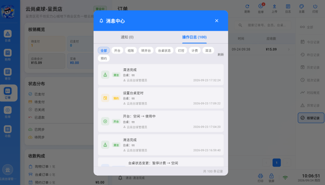Expand the ¥15.09 order row chevron
Image resolution: width=325 pixels, height=185 pixels.
[289, 49]
